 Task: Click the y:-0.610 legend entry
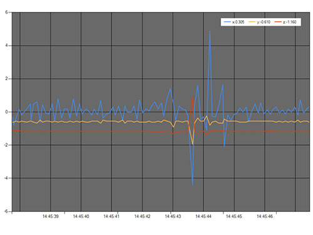click(x=259, y=22)
